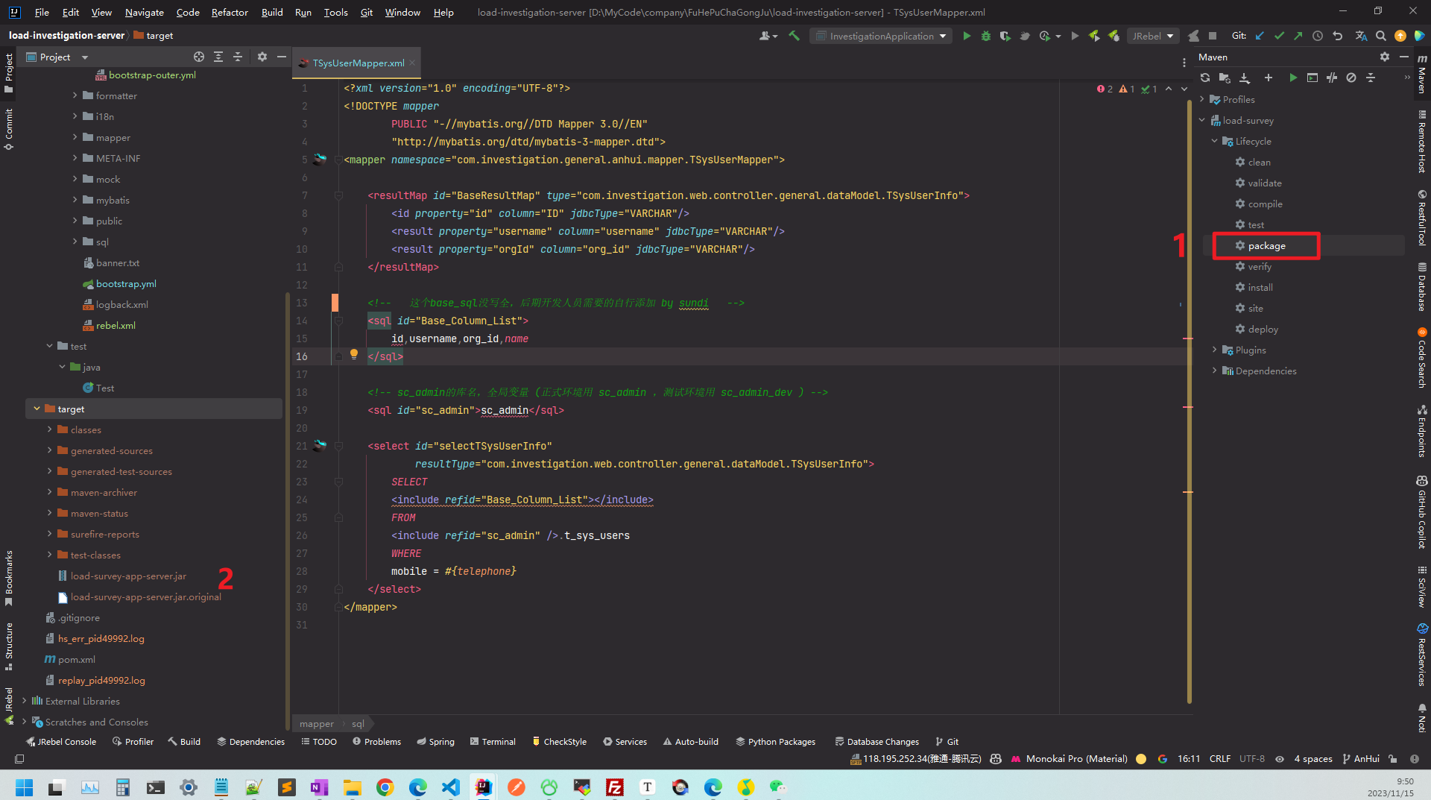Open the Search Everywhere magnifier
Screen dimensions: 1431x800
(x=1381, y=36)
